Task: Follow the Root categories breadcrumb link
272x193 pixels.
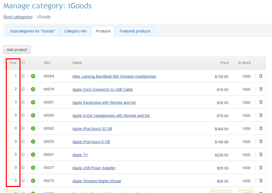Action: pos(18,17)
